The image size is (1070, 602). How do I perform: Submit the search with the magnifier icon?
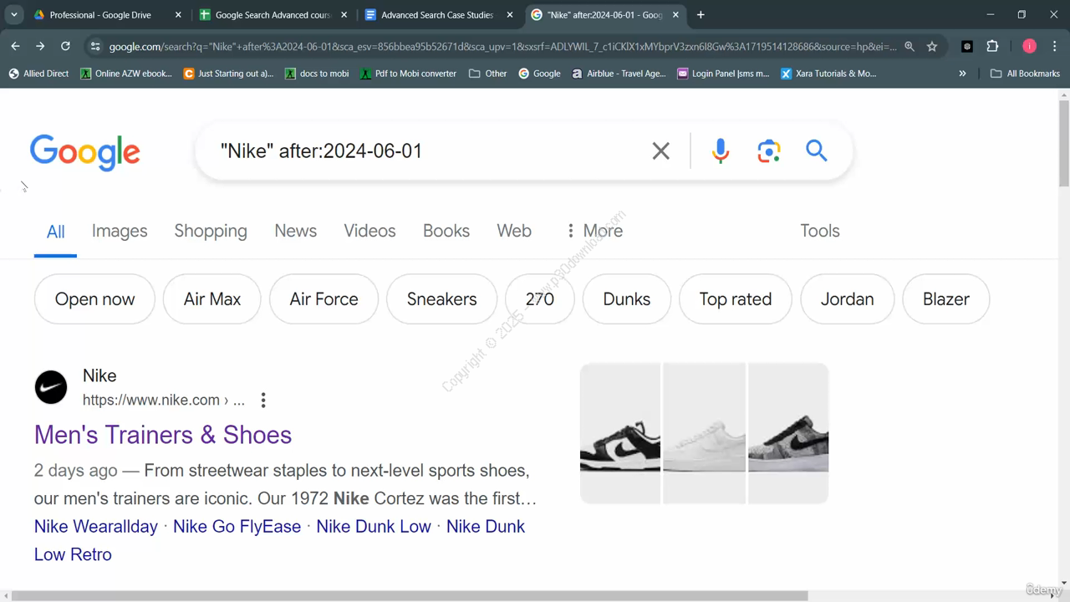tap(817, 150)
